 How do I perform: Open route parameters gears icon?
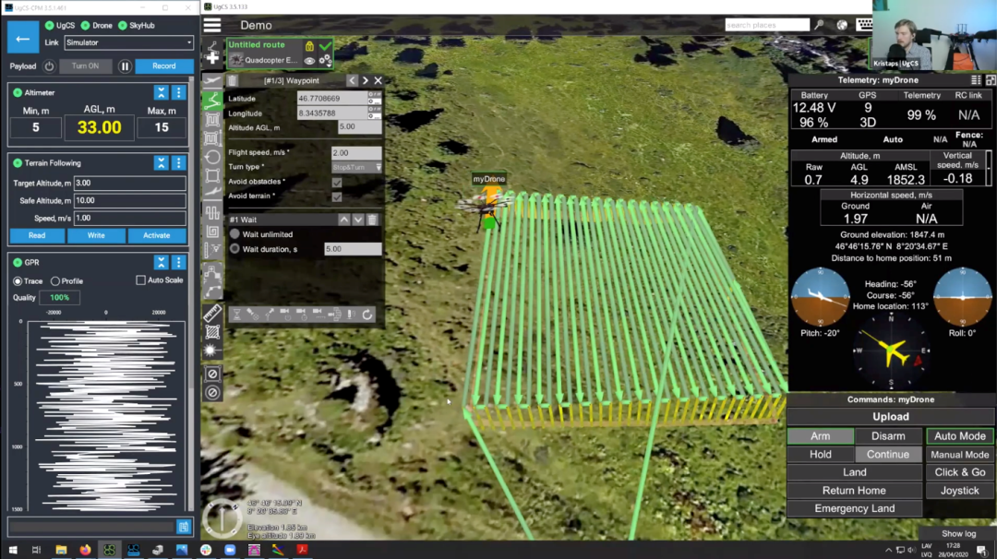click(x=325, y=60)
